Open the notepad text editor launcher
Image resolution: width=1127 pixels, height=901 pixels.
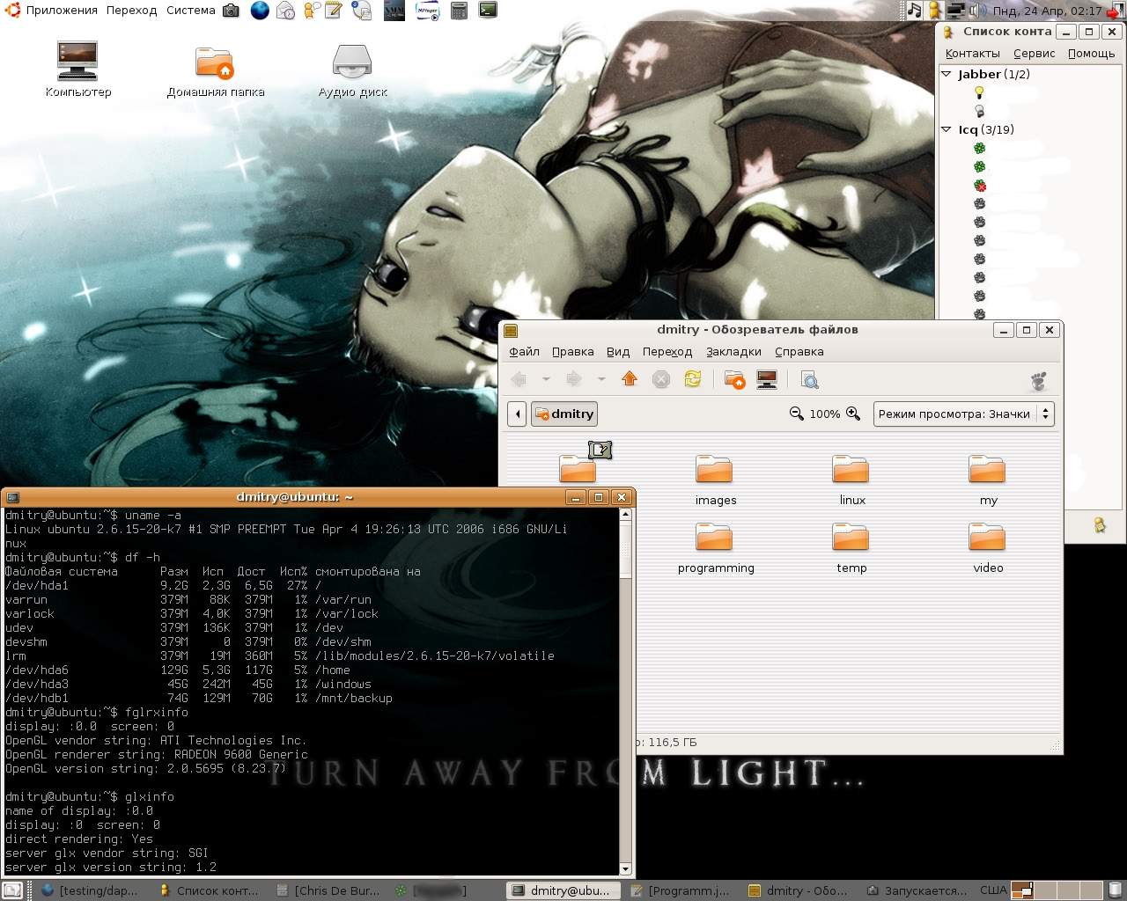click(x=335, y=11)
